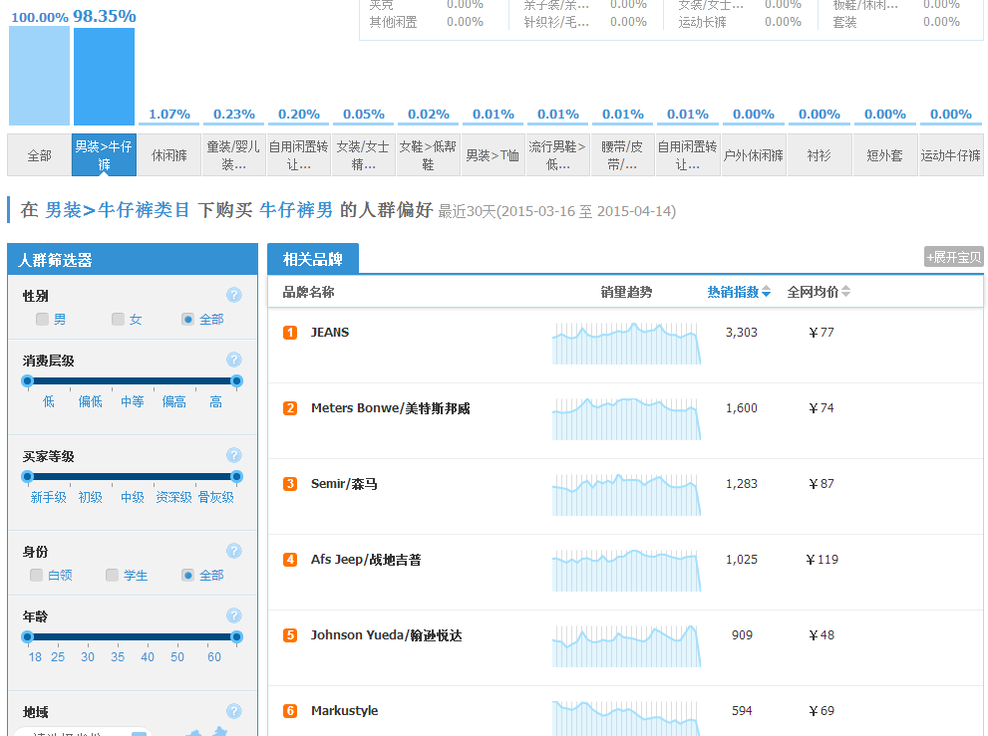Open the help icon beside 性别
Image resolution: width=988 pixels, height=736 pixels.
point(233,295)
